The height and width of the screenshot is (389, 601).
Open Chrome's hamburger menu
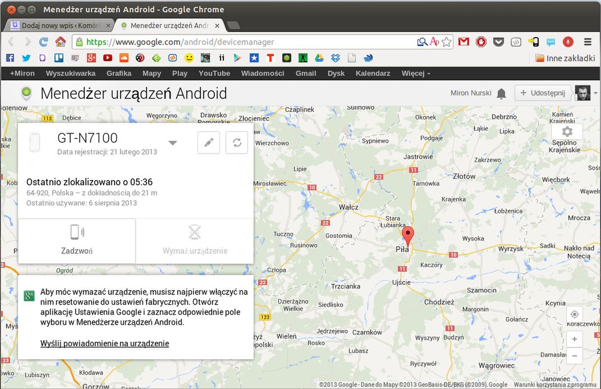coord(588,42)
